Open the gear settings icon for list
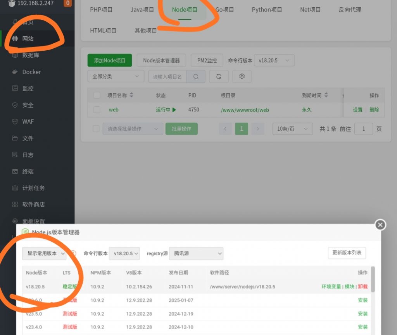The width and height of the screenshot is (397, 335). 242,77
